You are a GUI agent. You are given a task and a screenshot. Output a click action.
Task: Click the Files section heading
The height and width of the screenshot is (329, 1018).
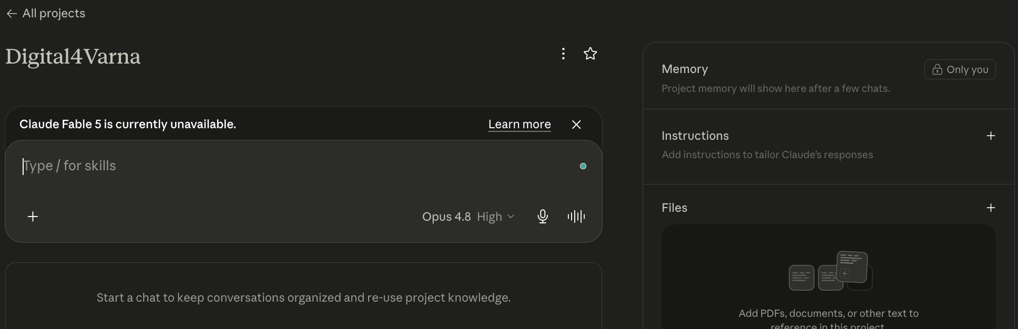click(674, 208)
